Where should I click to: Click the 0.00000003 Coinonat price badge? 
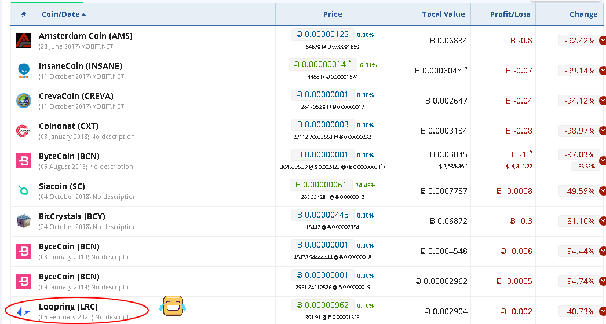pos(322,125)
